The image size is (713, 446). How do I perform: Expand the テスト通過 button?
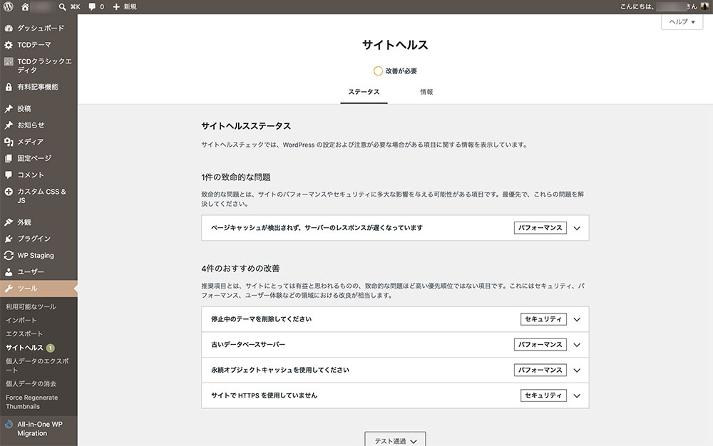[395, 440]
